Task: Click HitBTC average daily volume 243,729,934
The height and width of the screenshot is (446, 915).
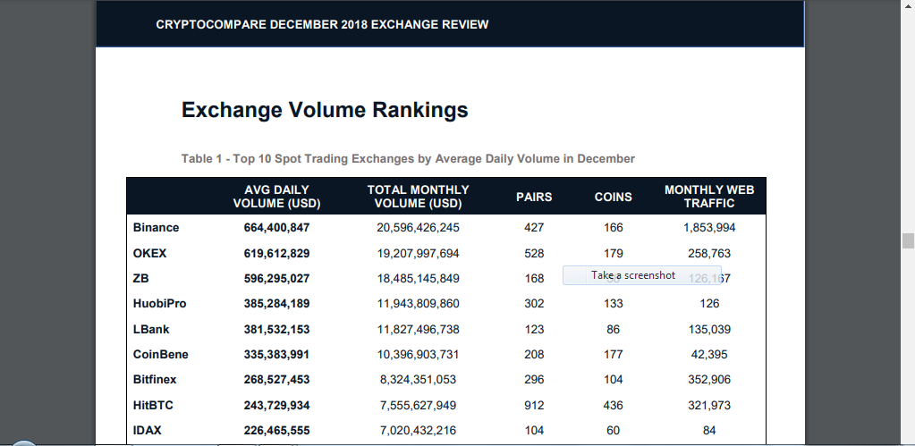Action: pos(276,405)
